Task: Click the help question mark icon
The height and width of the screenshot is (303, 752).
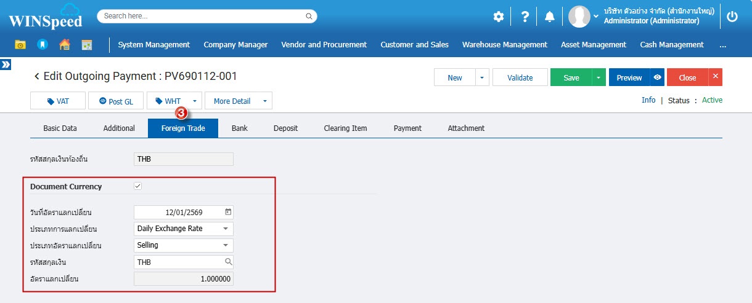Action: 525,17
